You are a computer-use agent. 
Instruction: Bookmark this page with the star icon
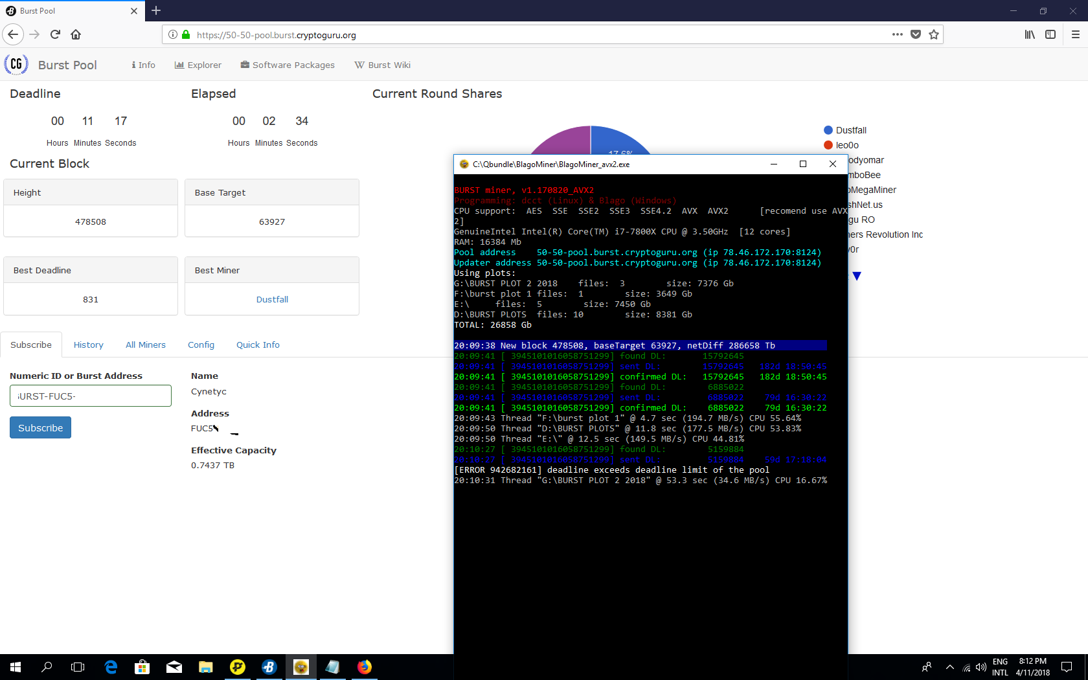click(x=934, y=34)
